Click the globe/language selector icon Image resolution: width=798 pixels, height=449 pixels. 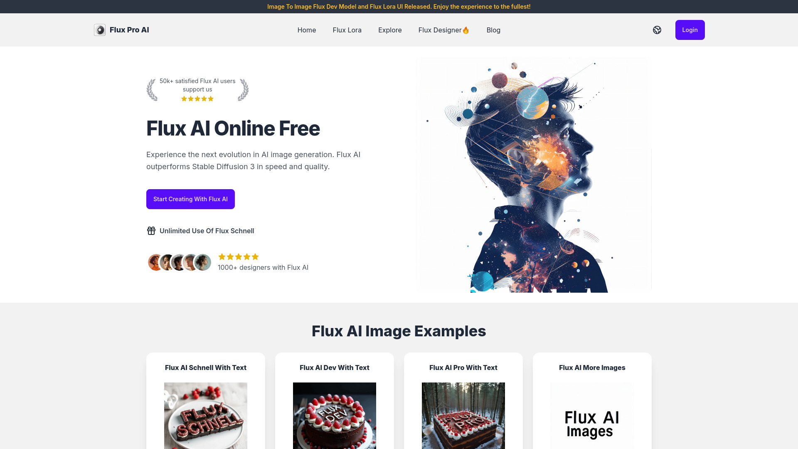(x=657, y=30)
